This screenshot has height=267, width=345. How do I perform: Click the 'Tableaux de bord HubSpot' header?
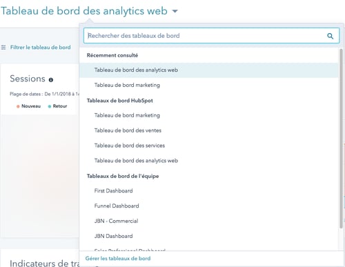(120, 101)
